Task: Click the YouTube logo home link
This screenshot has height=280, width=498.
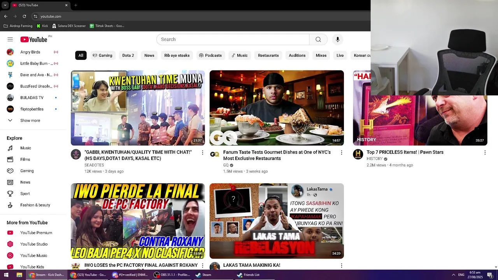Action: 34,39
